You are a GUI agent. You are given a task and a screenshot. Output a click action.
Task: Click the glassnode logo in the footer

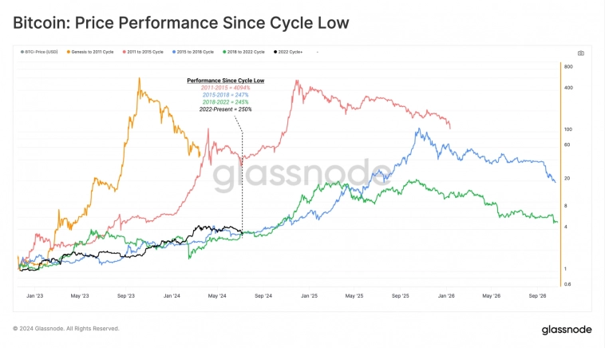(x=564, y=329)
